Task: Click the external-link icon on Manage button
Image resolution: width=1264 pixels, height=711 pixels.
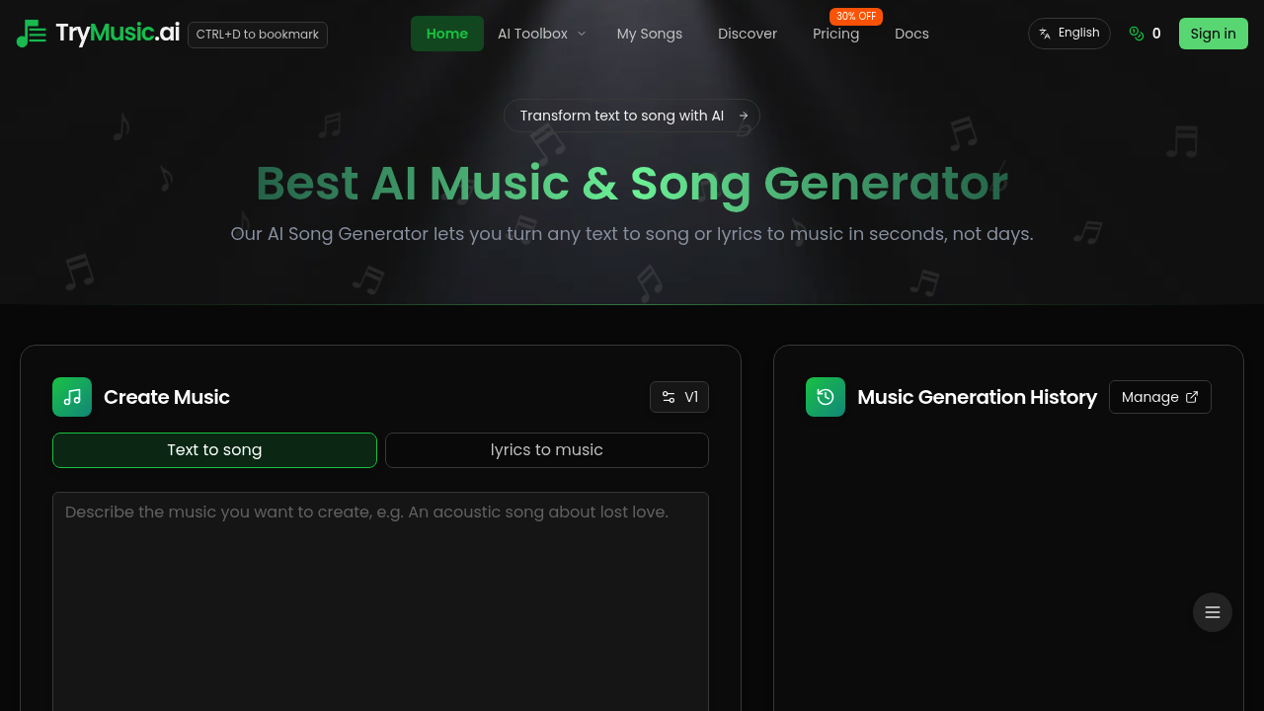Action: (1193, 397)
